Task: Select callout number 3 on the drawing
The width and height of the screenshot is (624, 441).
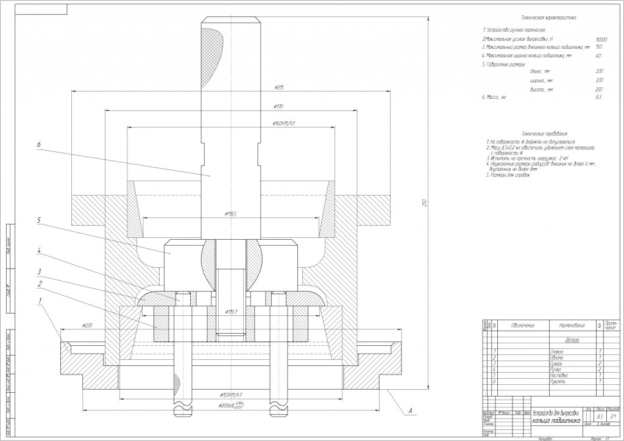Action: point(38,271)
